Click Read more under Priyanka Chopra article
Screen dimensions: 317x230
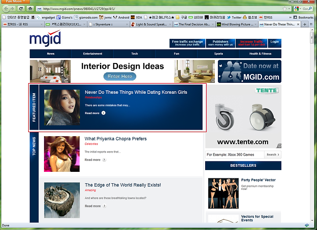click(x=95, y=160)
